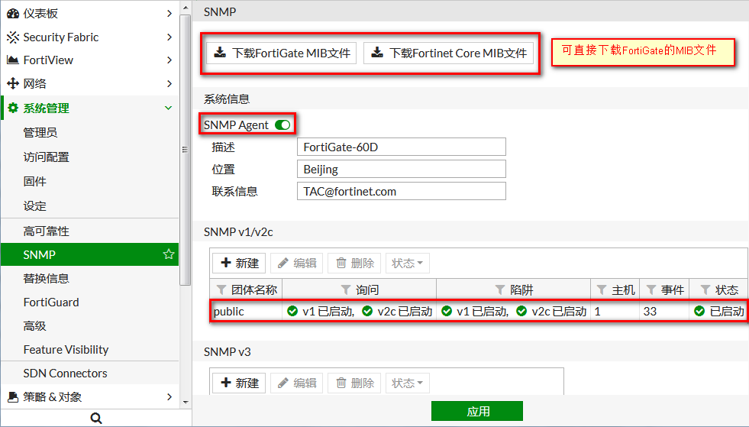
Task: Expand the 仪表板 menu chevron
Action: coord(169,14)
